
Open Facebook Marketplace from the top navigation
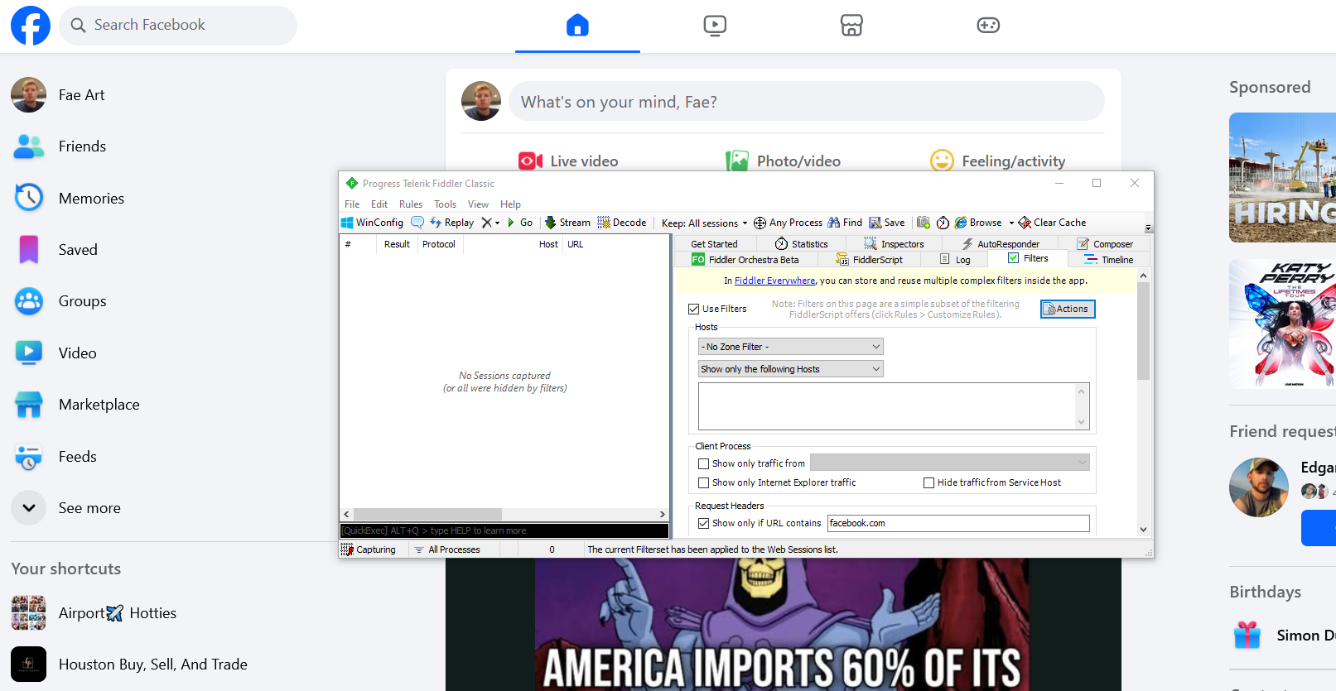point(851,26)
